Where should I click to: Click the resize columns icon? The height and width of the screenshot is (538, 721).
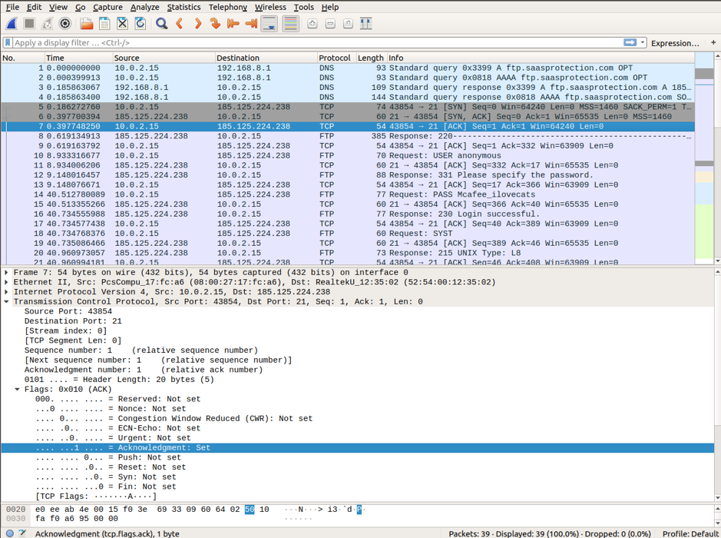click(366, 24)
